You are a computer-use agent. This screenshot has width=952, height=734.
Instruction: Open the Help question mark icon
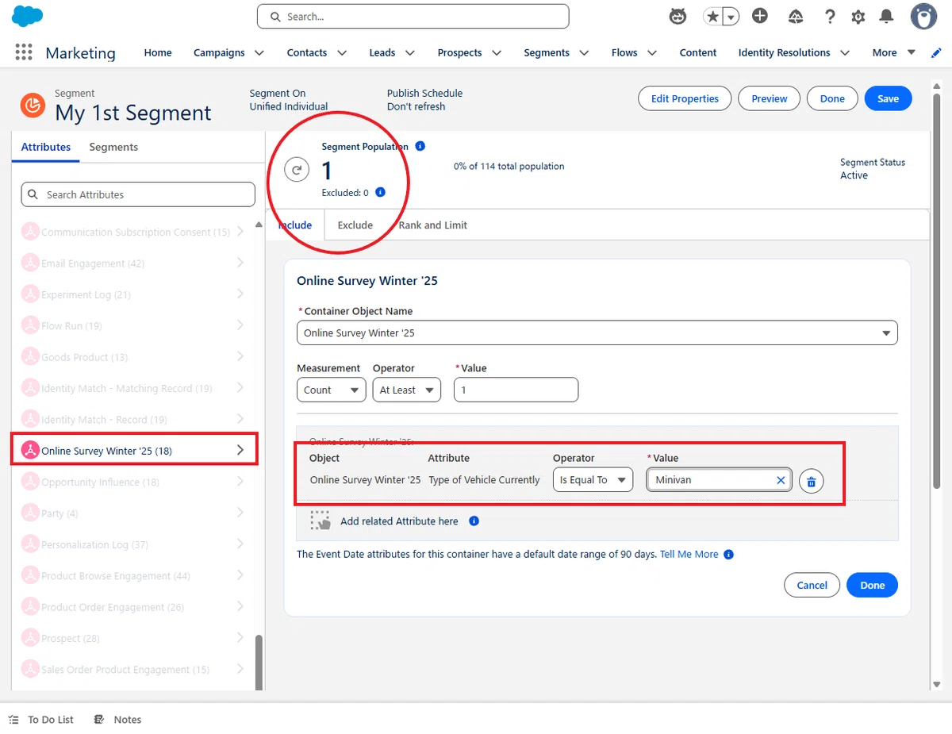click(x=830, y=17)
